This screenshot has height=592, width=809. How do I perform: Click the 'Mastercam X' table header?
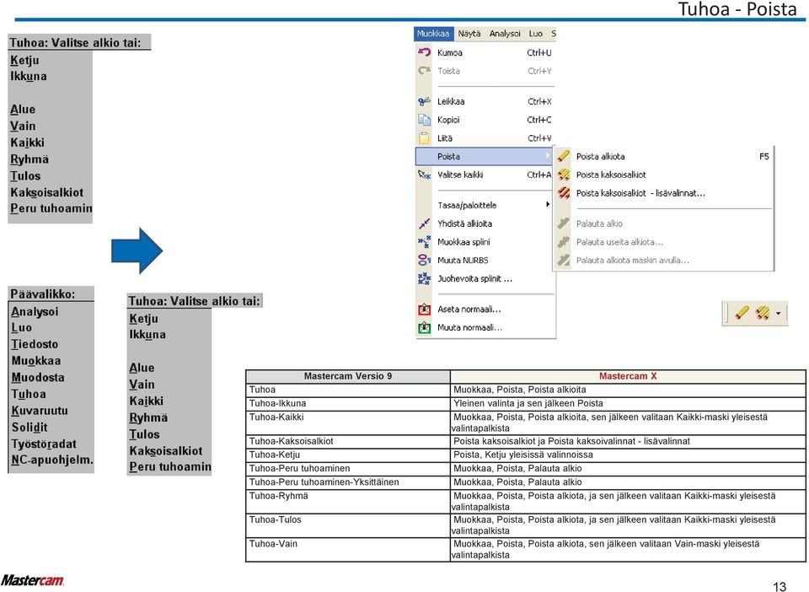pos(627,376)
